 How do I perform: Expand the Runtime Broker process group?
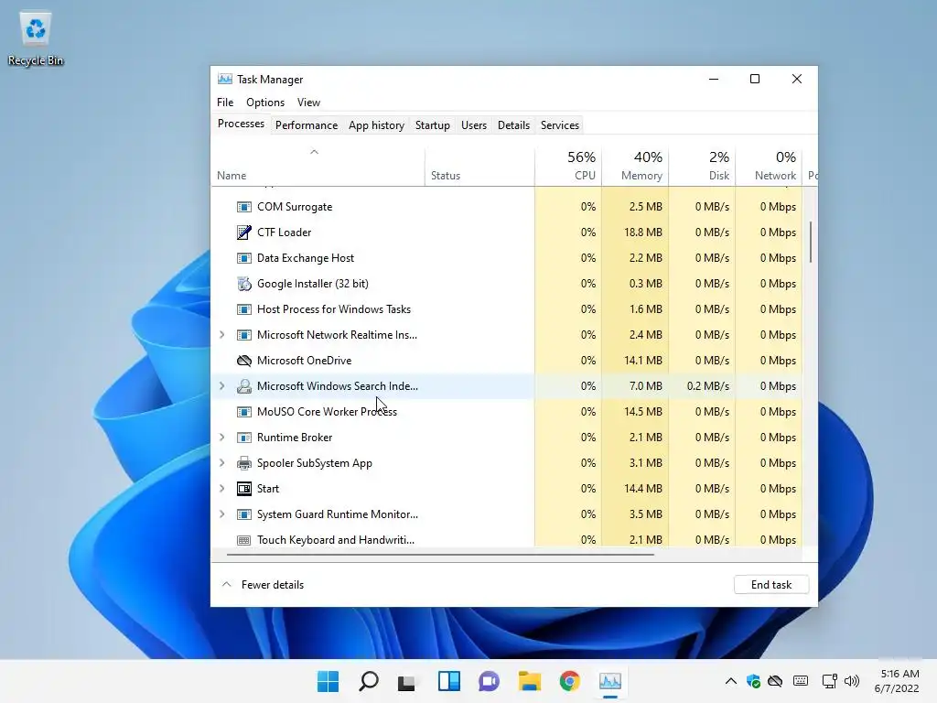(221, 438)
